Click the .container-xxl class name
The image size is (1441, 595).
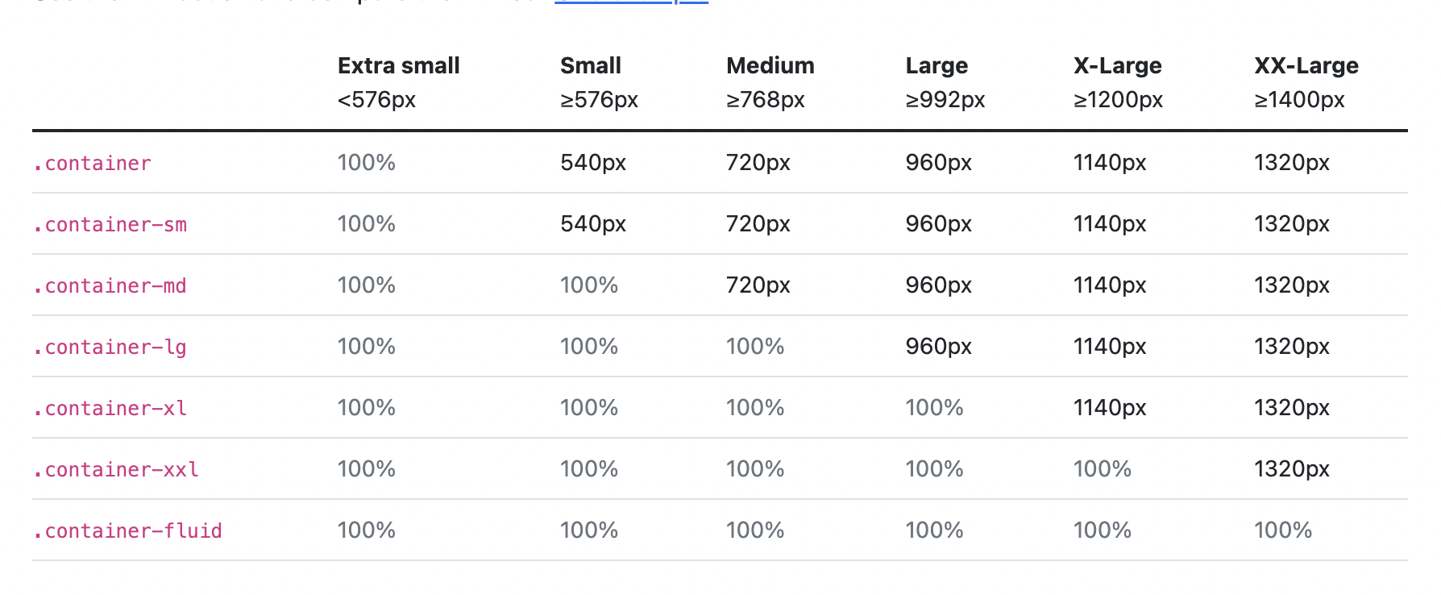click(116, 469)
